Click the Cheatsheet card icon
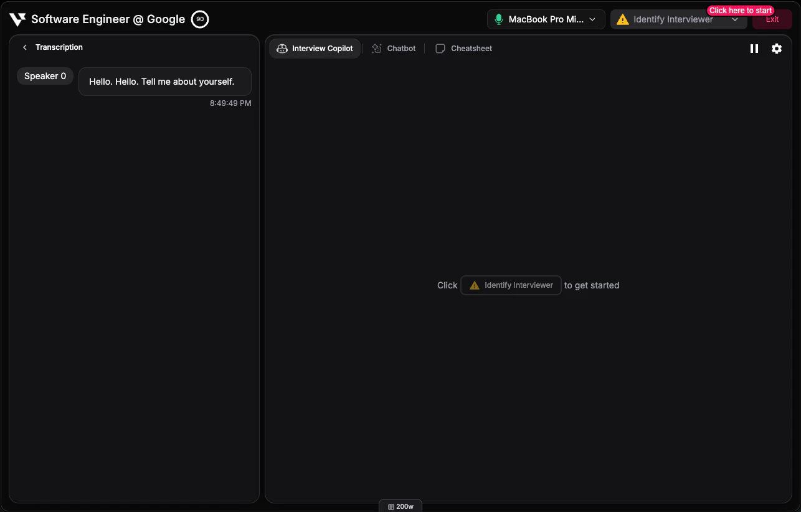Image resolution: width=801 pixels, height=512 pixels. (440, 48)
